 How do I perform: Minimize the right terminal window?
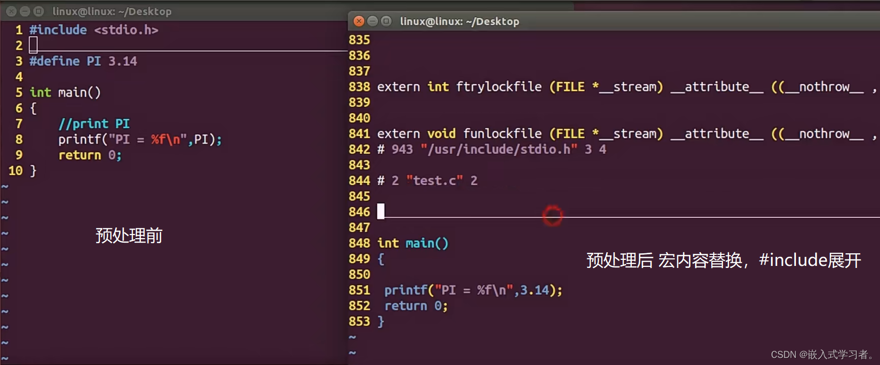click(372, 21)
